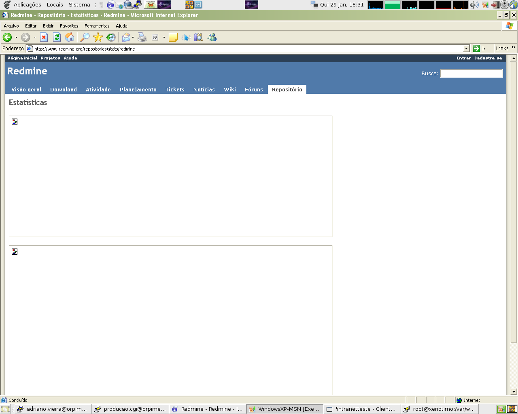Go to the Home page icon
The height and width of the screenshot is (414, 518).
pos(70,37)
